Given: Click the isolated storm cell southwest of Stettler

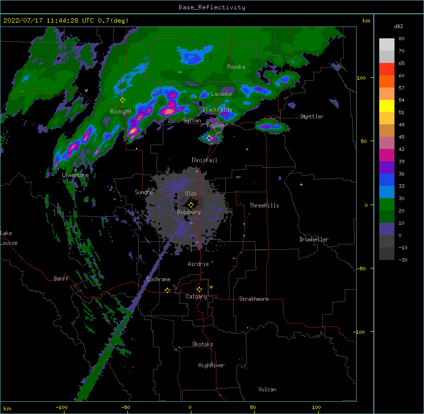Looking at the screenshot, I should pos(272,126).
